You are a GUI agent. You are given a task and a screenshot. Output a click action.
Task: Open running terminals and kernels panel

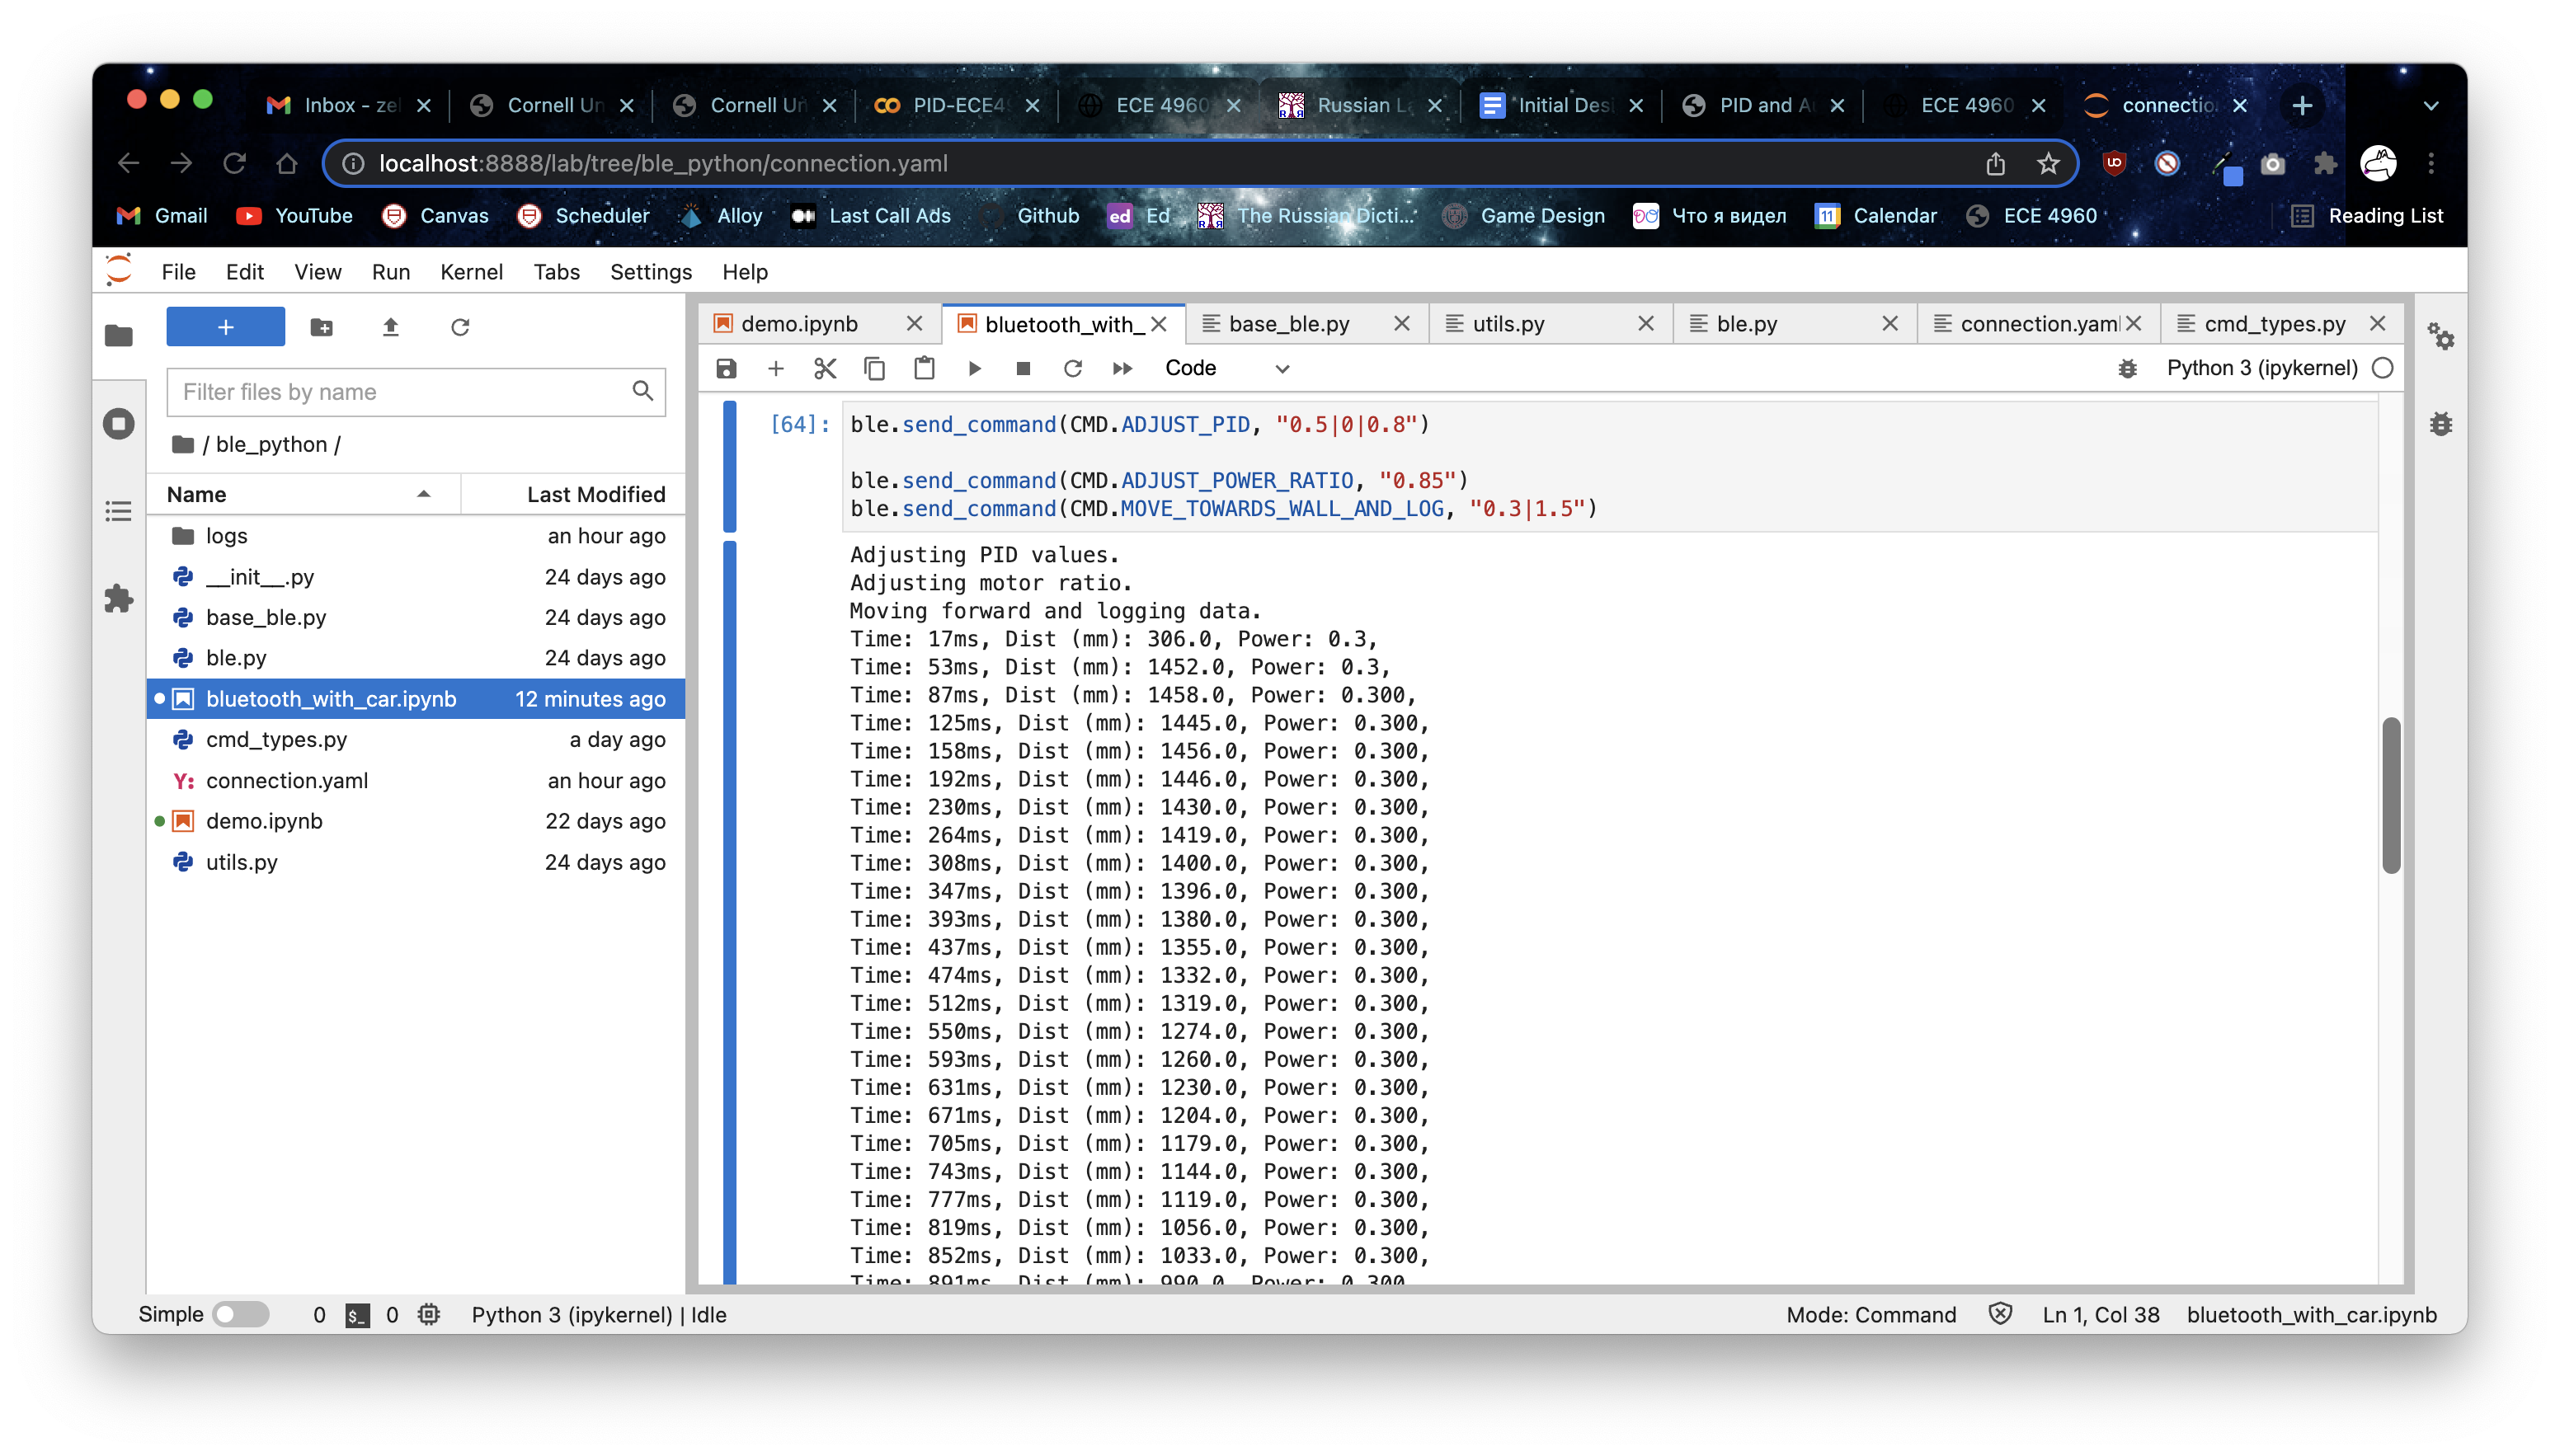point(118,423)
